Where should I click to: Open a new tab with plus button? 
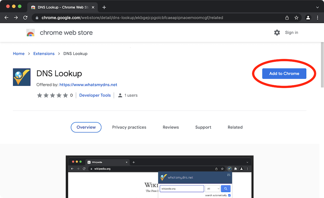click(104, 7)
